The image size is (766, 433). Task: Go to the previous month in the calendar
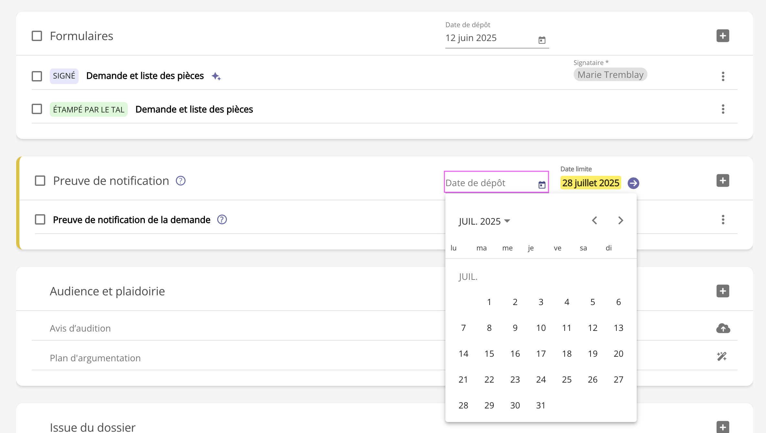(x=594, y=221)
